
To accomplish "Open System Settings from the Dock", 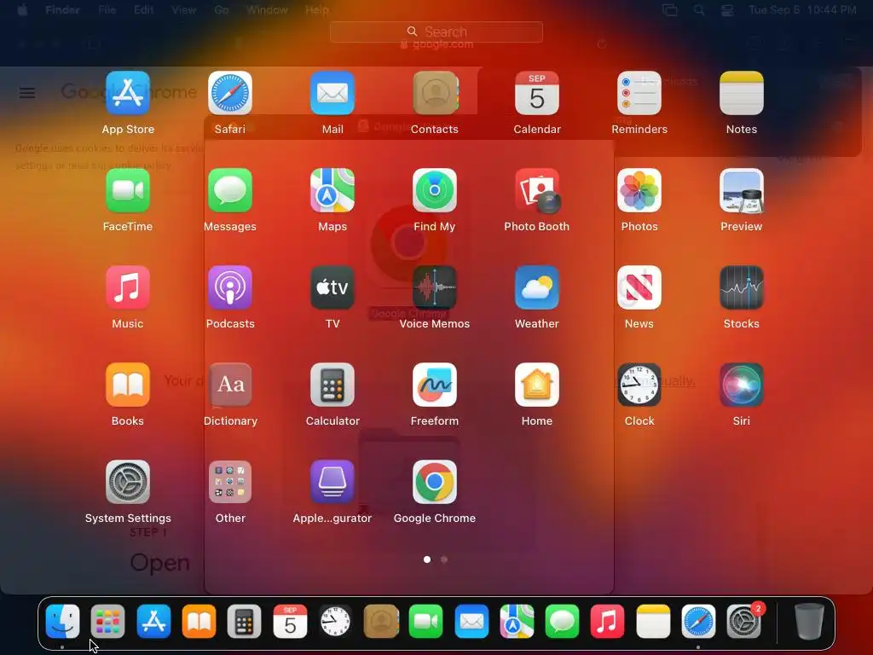I will pyautogui.click(x=743, y=621).
